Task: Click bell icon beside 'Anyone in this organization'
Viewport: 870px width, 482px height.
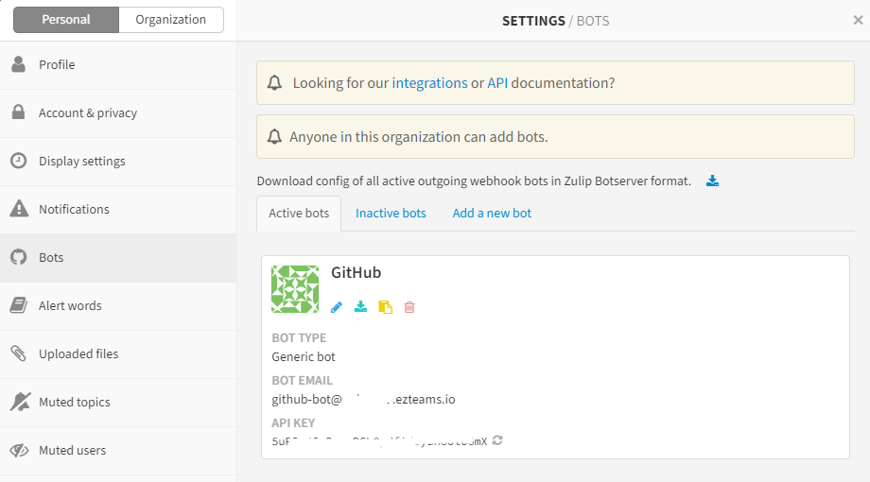Action: tap(274, 136)
